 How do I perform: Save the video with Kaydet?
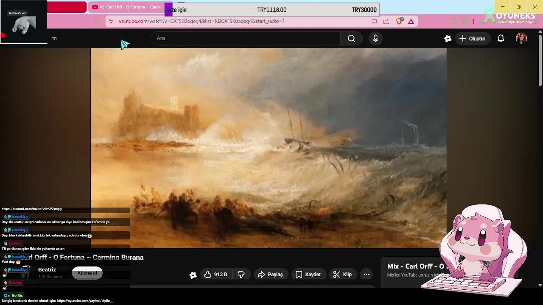click(x=308, y=274)
